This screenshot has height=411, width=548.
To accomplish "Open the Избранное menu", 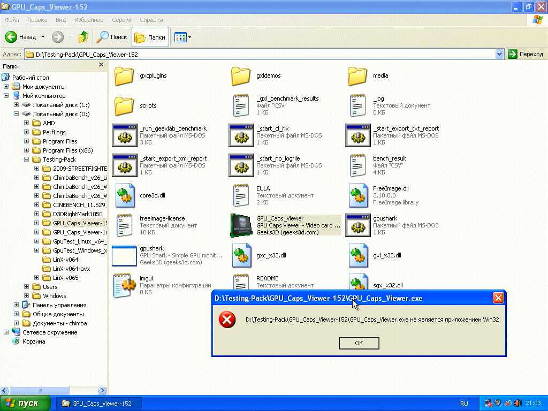I will tap(89, 20).
